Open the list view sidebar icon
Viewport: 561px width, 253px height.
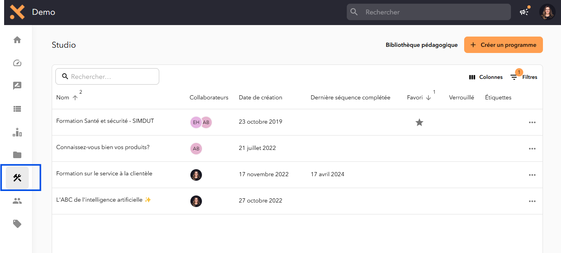[x=17, y=109]
